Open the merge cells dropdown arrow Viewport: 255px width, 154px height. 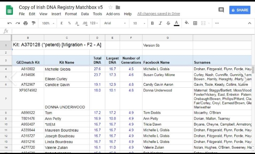pos(209,23)
